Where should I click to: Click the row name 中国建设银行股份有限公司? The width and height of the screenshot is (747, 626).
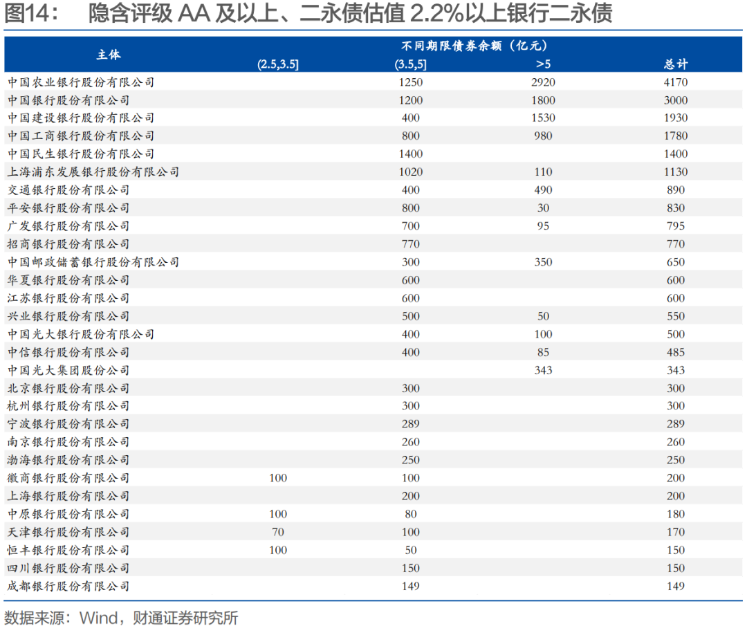click(x=81, y=118)
